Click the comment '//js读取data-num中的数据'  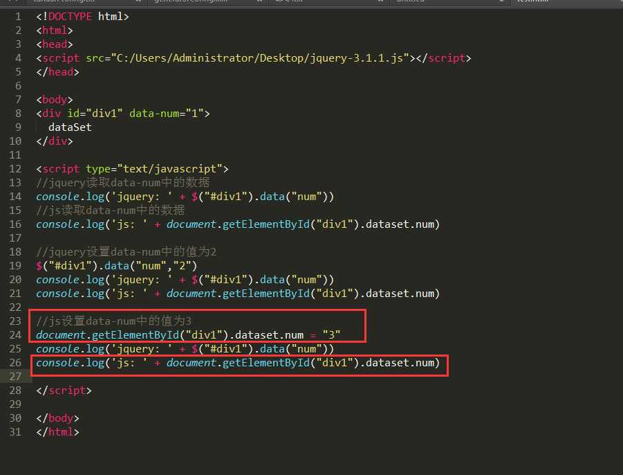pos(111,210)
